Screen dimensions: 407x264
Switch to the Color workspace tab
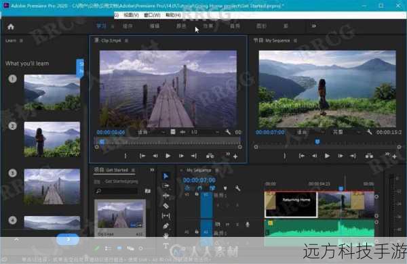click(181, 26)
